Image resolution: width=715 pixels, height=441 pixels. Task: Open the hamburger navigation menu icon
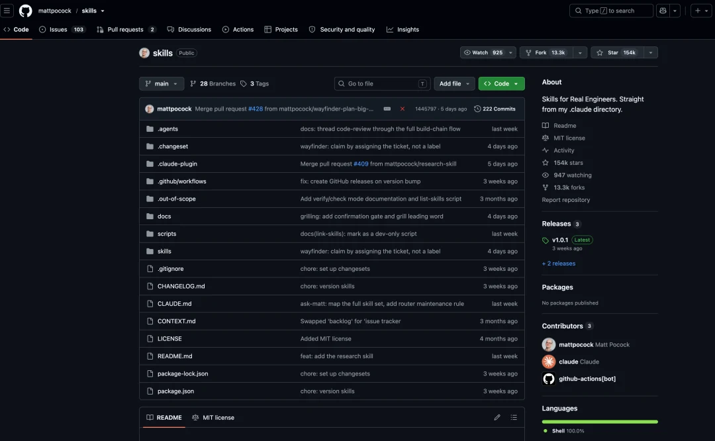[7, 11]
